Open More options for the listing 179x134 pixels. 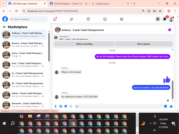(144, 44)
